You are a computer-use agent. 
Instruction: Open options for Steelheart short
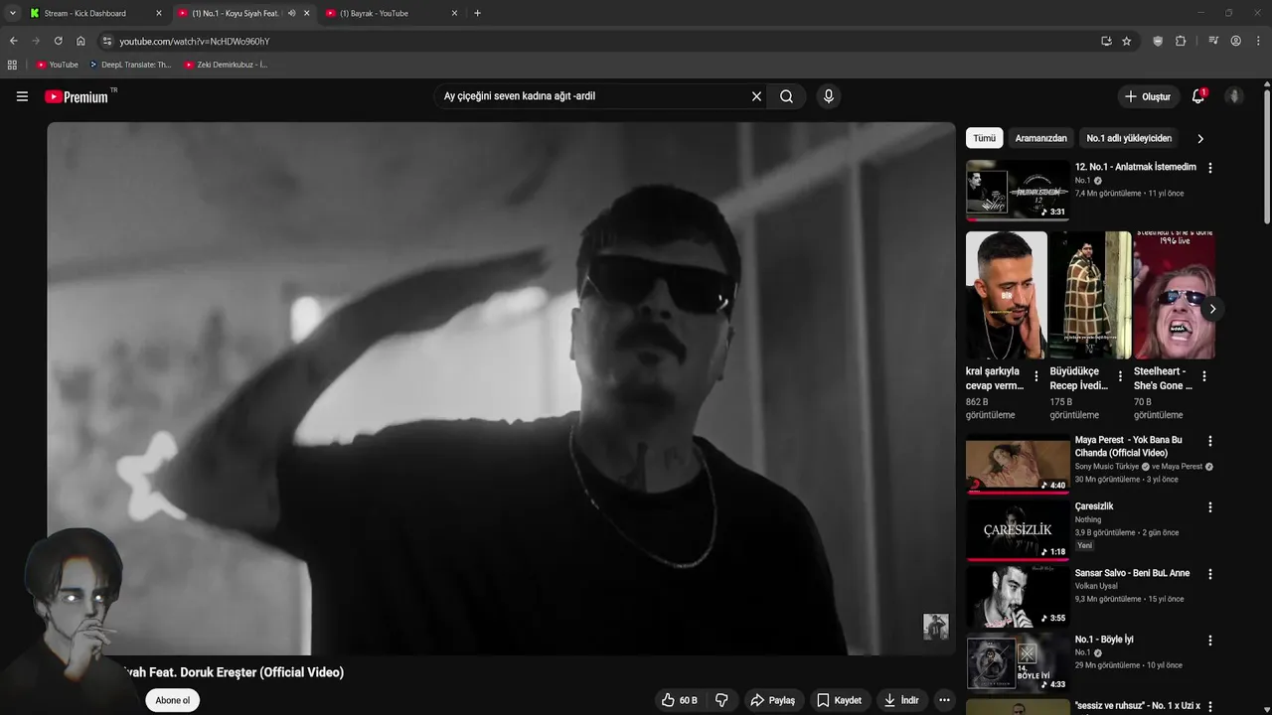1204,376
